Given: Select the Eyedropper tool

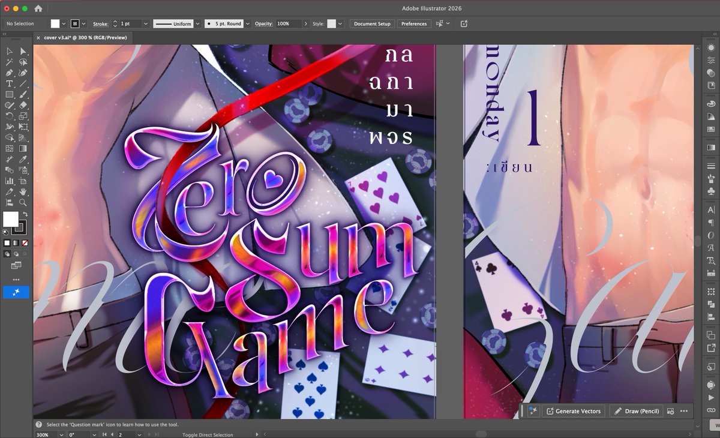Looking at the screenshot, I should (23, 159).
